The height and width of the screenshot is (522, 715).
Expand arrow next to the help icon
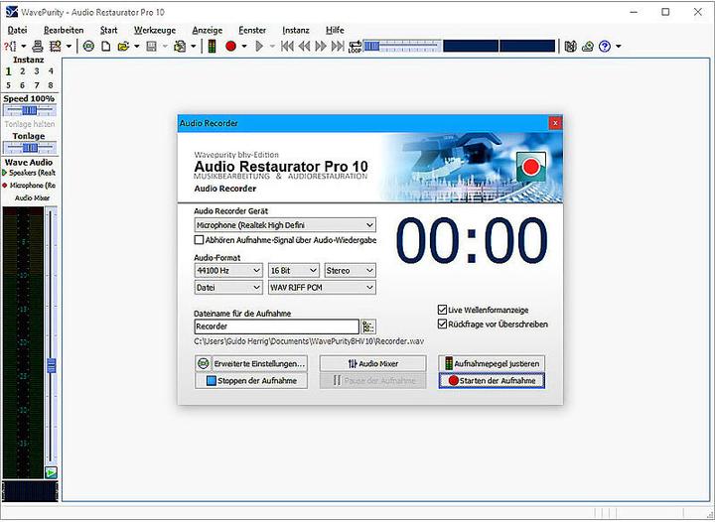(619, 47)
